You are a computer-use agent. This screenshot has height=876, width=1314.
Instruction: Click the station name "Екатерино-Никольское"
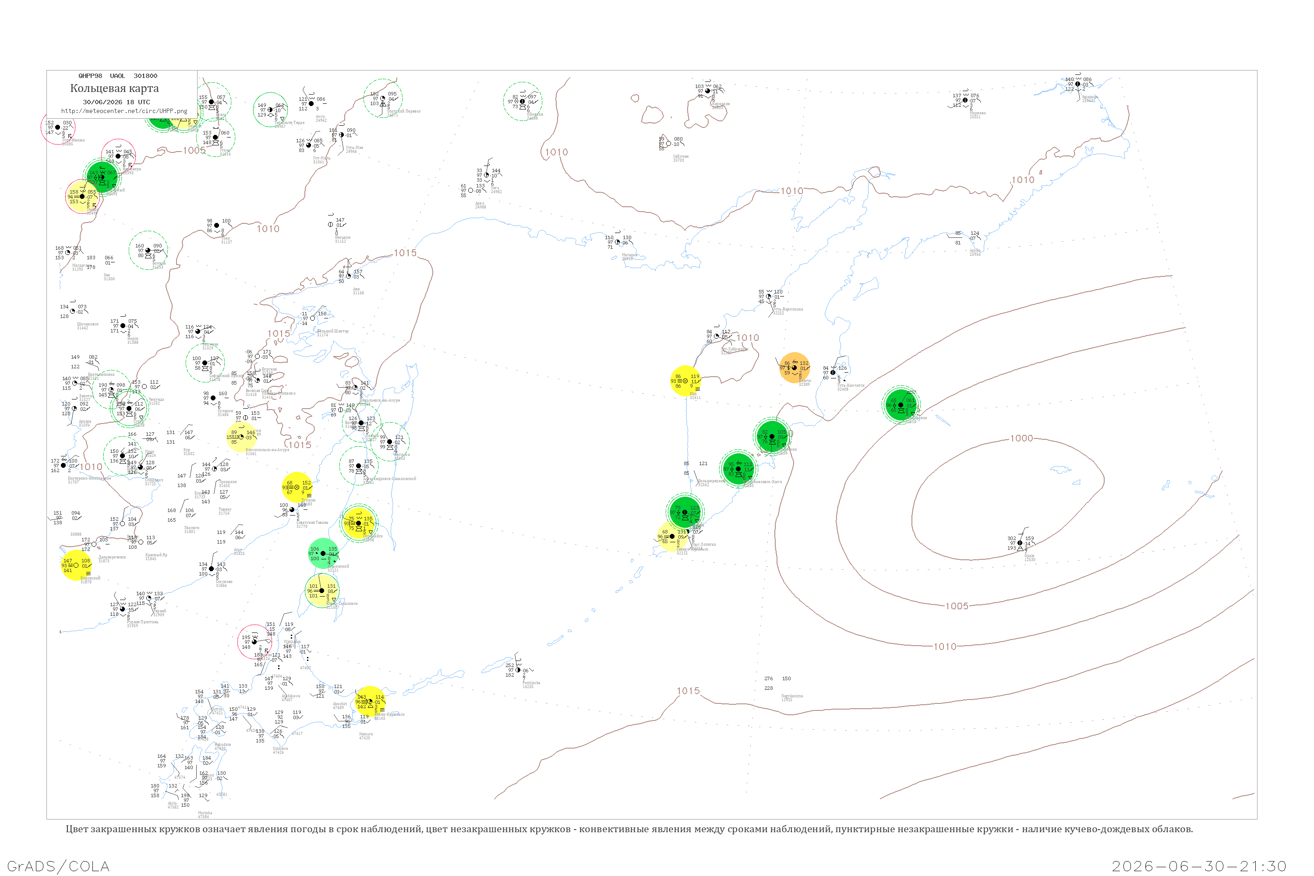click(x=89, y=478)
